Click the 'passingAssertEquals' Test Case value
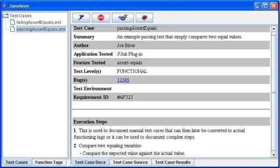 coord(137,28)
